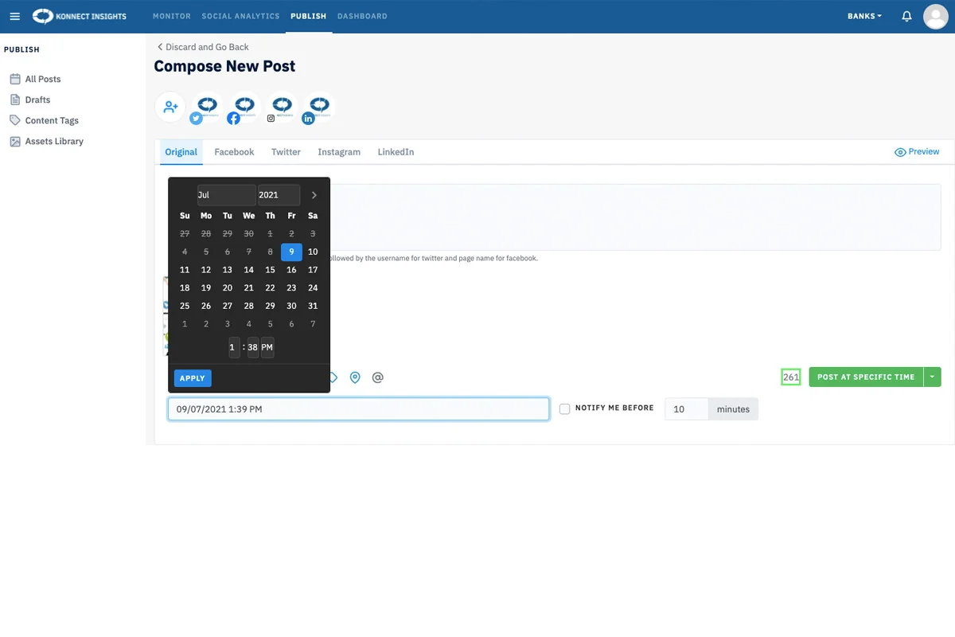Open All Posts in sidebar

pos(43,79)
